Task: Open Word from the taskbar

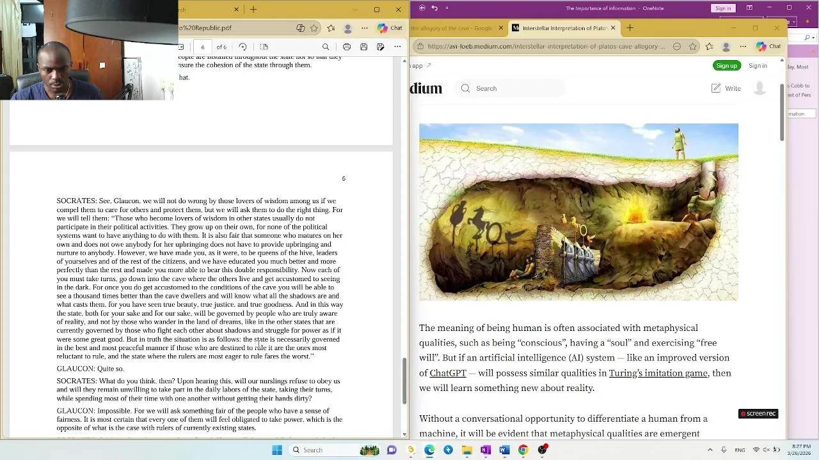Action: point(504,450)
